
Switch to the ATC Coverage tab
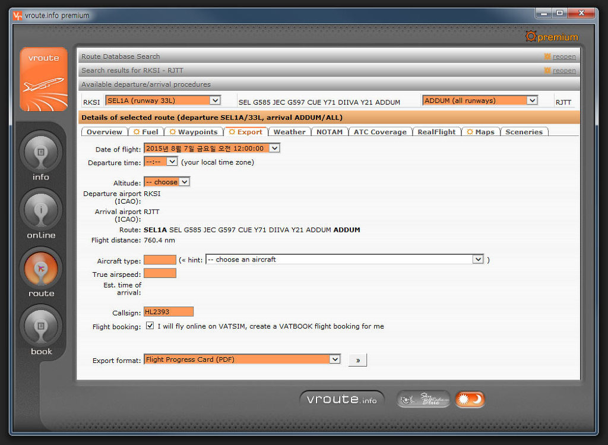(380, 132)
